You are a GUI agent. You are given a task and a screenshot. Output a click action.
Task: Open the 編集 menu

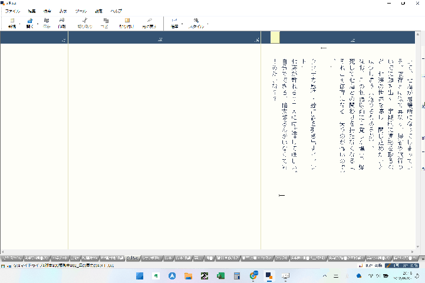(32, 11)
